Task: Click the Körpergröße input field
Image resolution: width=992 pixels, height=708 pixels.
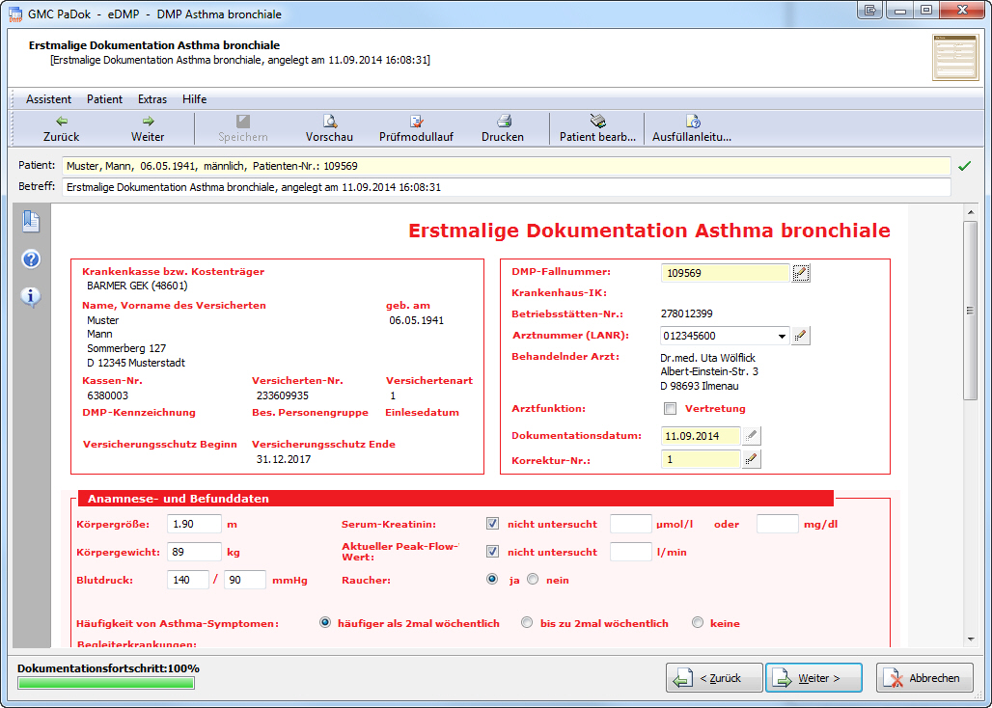Action: coord(194,524)
